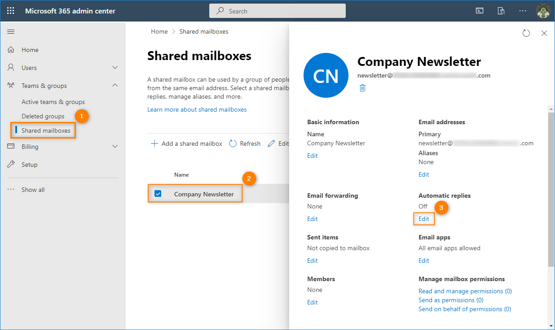Open Send as permissions link
The width and height of the screenshot is (555, 330).
tap(451, 300)
